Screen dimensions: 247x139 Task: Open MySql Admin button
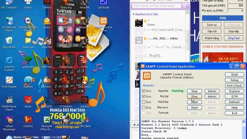tap(212, 97)
